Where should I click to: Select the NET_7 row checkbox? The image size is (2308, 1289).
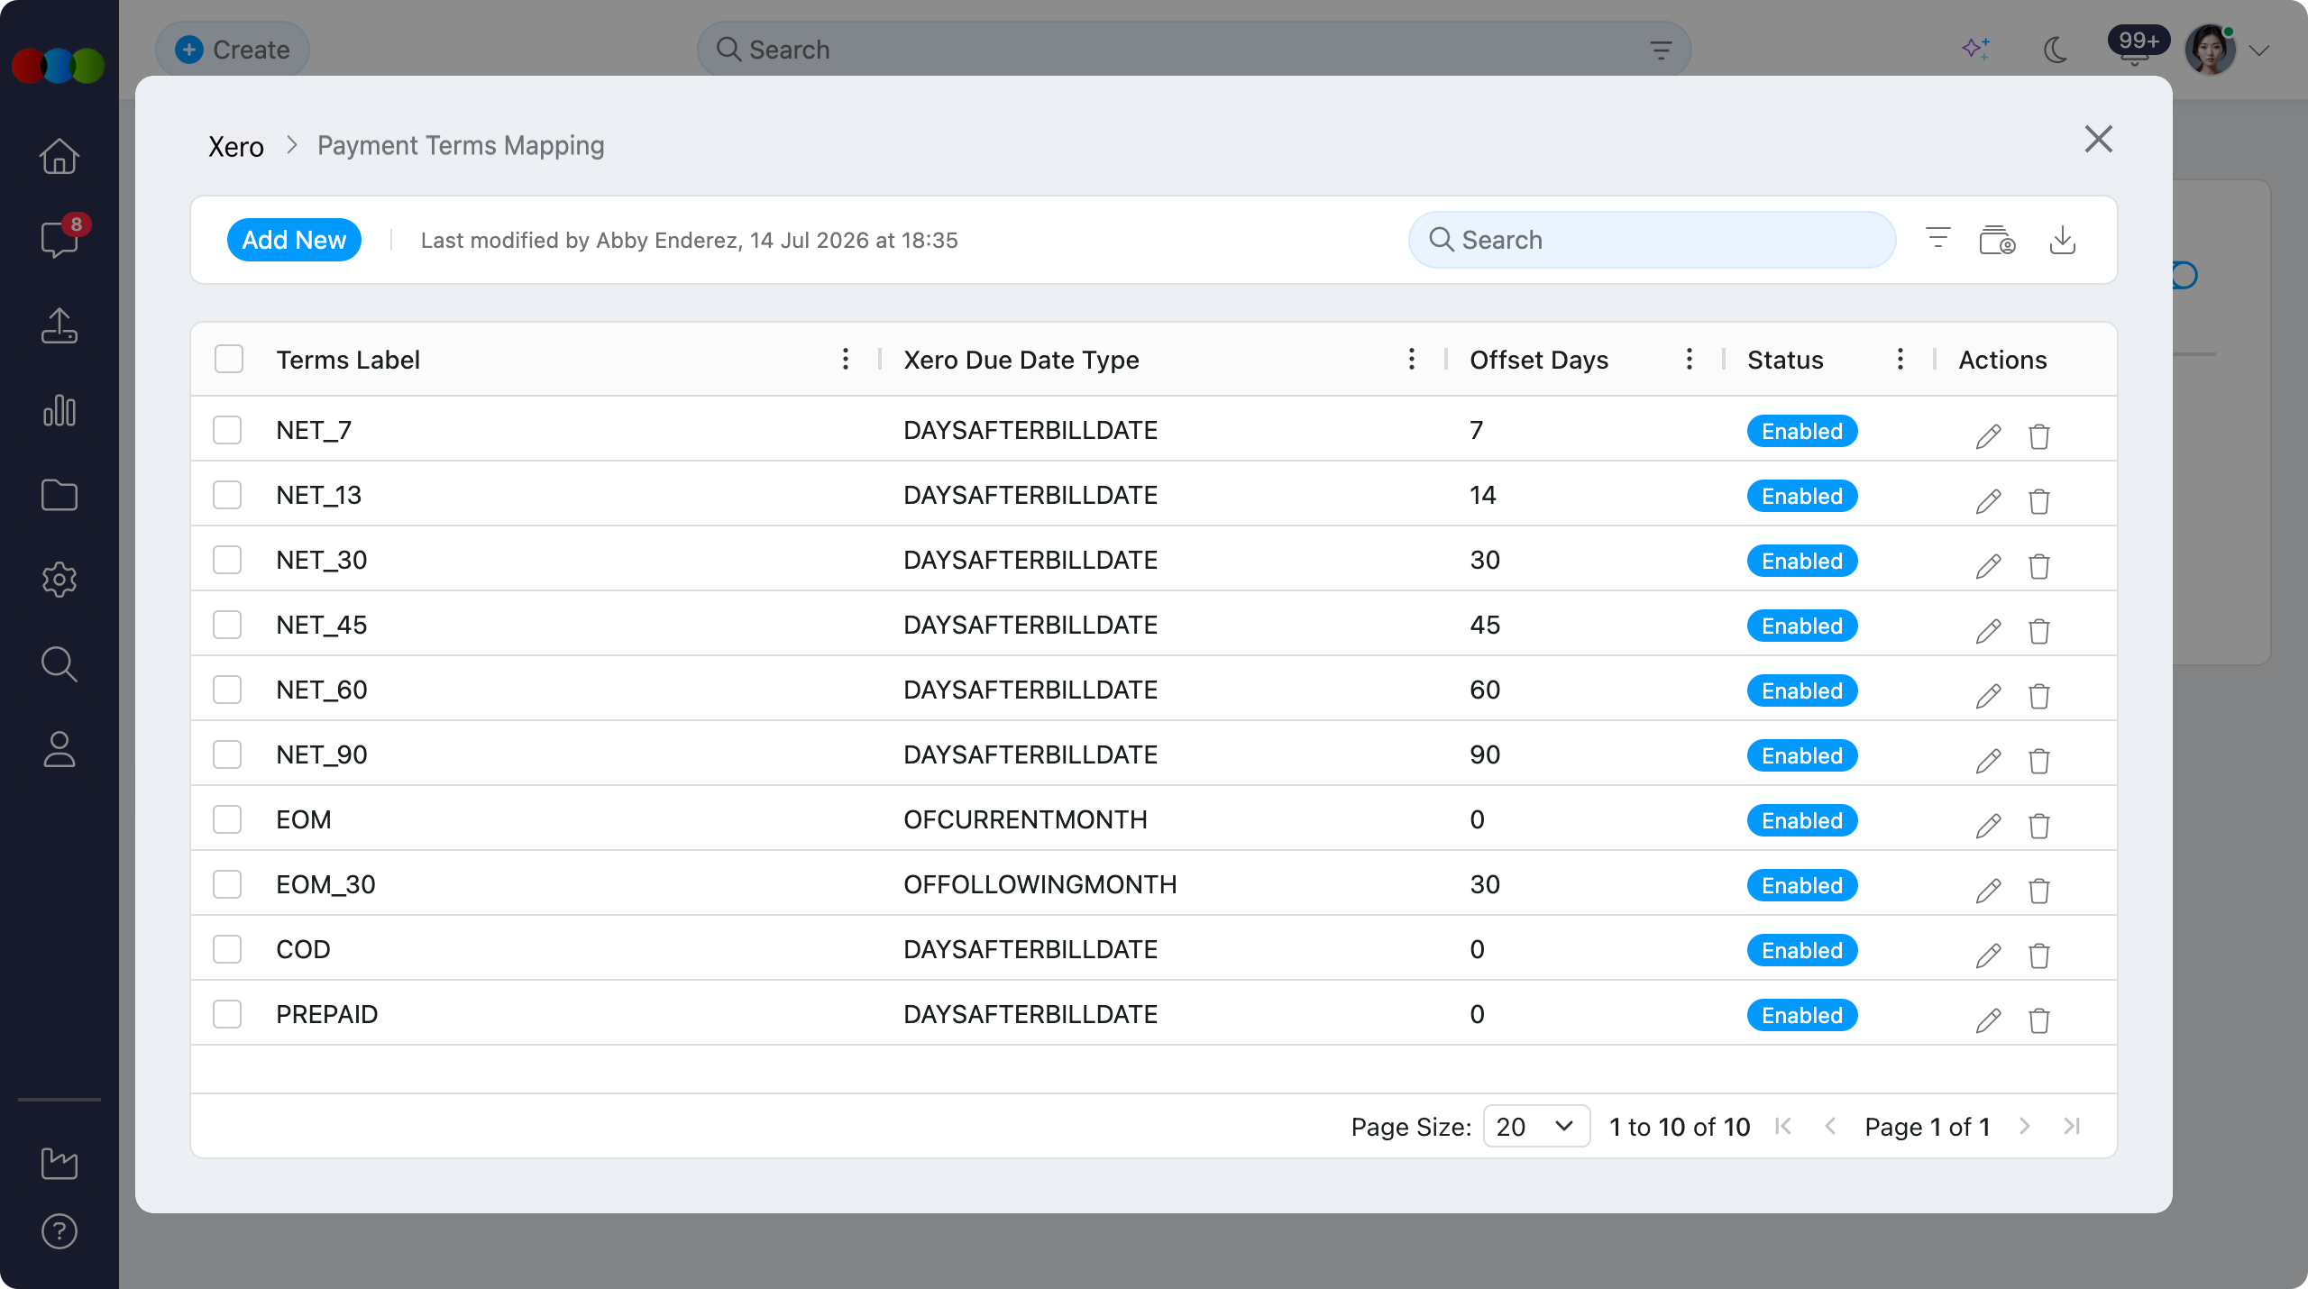pyautogui.click(x=227, y=430)
